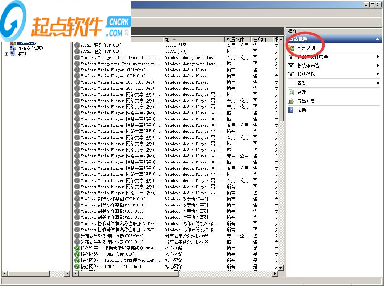The width and height of the screenshot is (384, 286).
Task: Open the 查看 action menu
Action: coord(301,83)
